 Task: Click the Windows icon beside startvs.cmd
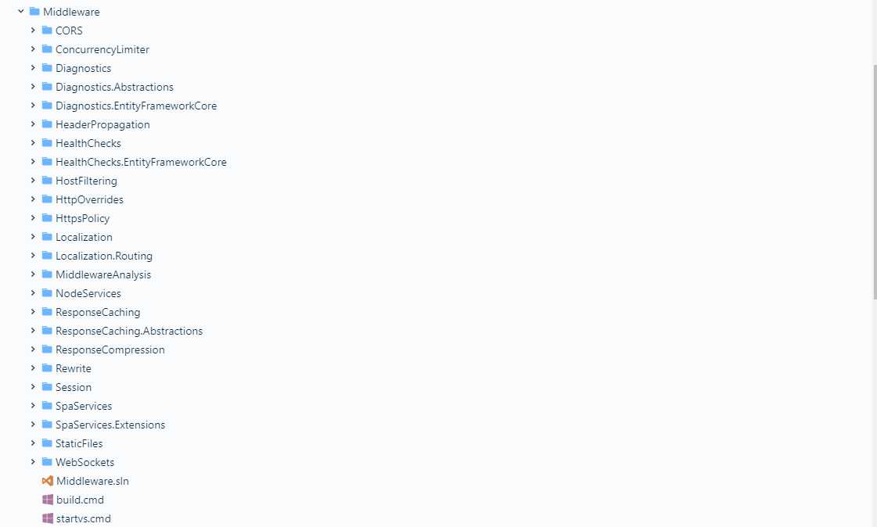(x=48, y=518)
